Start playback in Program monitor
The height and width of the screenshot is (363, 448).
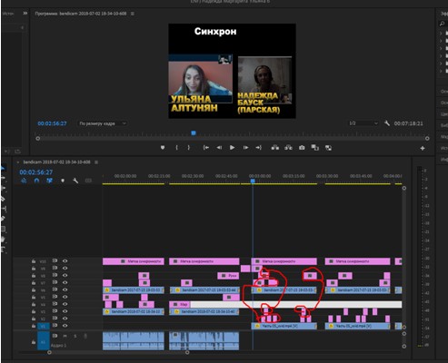pos(232,148)
